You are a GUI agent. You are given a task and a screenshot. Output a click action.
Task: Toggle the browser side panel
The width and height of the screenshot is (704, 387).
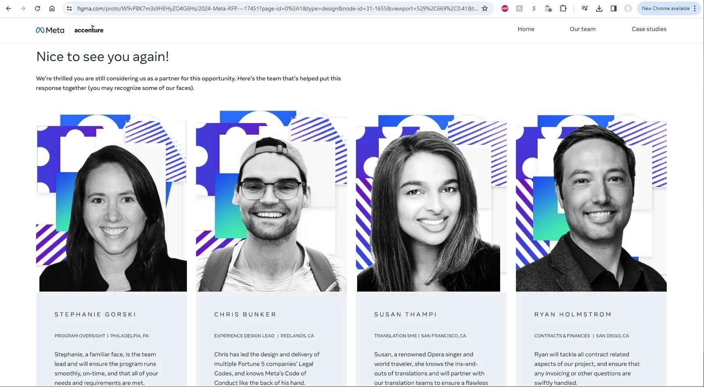point(614,8)
